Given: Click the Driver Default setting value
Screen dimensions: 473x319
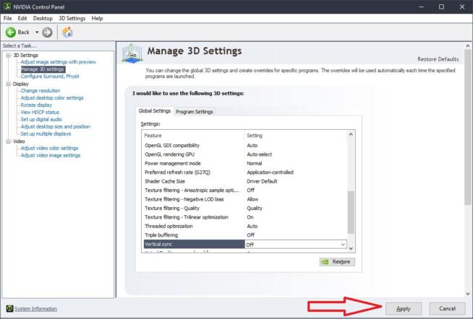Looking at the screenshot, I should (262, 181).
